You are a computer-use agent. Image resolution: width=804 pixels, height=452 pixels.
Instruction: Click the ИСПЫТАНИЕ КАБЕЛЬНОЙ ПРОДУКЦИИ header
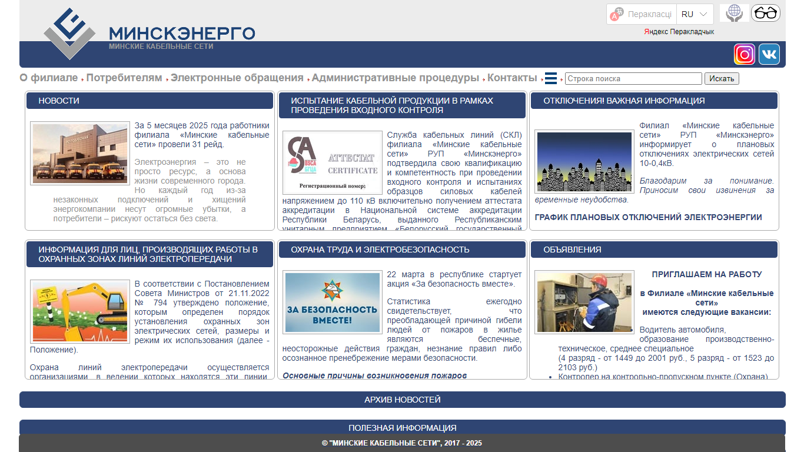(x=402, y=105)
